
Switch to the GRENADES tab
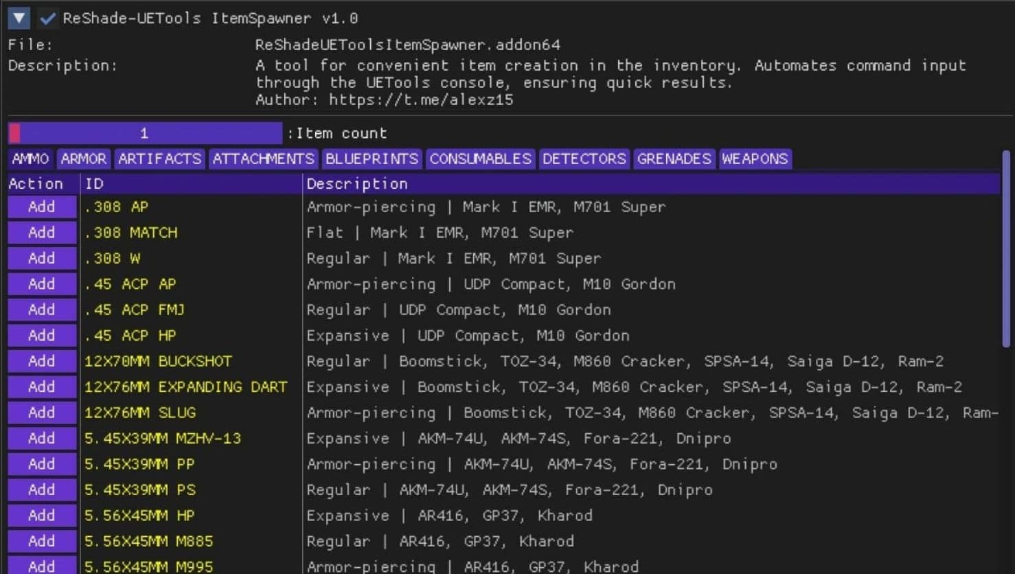click(674, 159)
